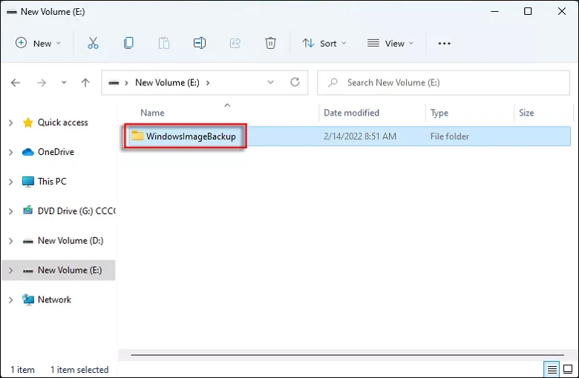The height and width of the screenshot is (378, 579).
Task: Share the selected item
Action: [235, 43]
